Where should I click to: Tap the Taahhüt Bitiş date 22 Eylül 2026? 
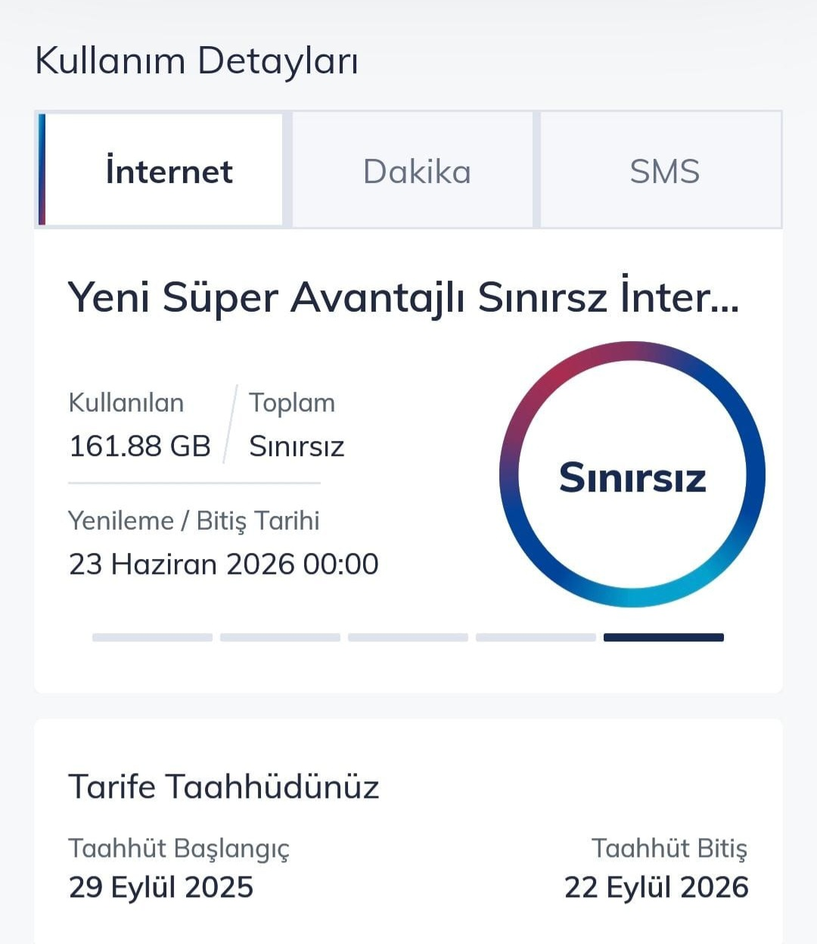coord(657,887)
